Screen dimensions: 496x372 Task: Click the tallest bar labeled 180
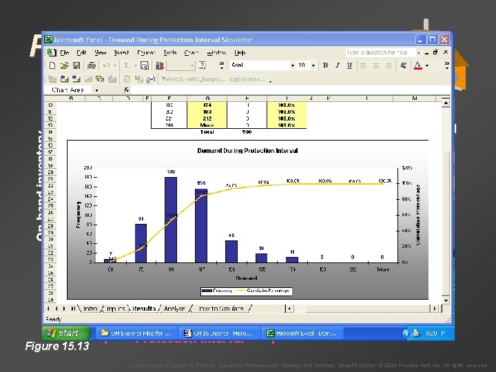[x=171, y=220]
